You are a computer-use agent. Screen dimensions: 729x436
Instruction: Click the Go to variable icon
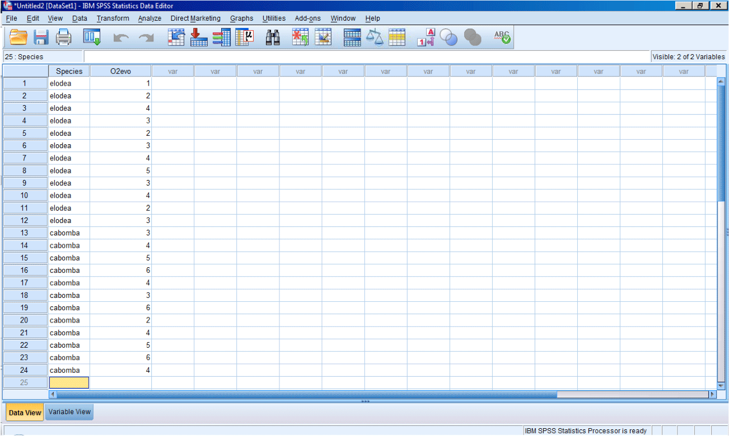199,37
